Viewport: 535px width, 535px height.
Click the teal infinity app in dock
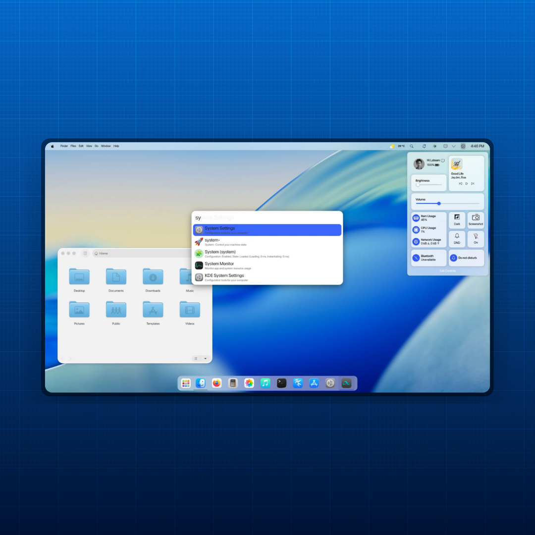(346, 383)
